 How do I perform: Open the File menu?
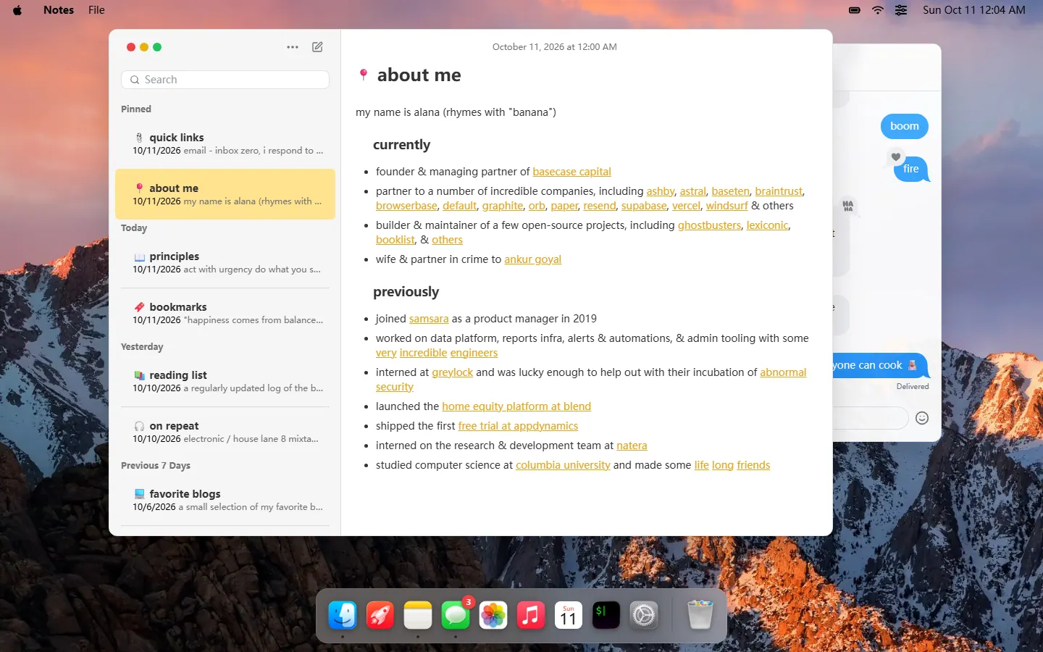[x=96, y=10]
